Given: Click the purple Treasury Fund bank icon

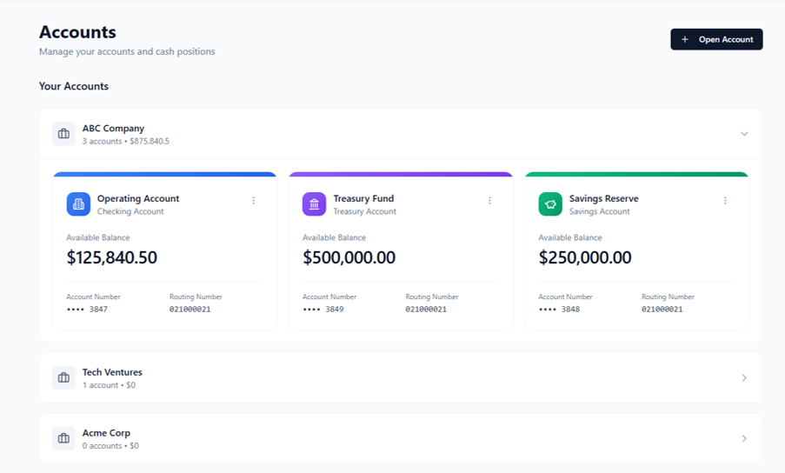Looking at the screenshot, I should [315, 204].
